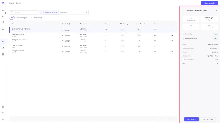The width and height of the screenshot is (220, 123).
Task: Open the Device profiles dropdown
Action: (x=50, y=12)
